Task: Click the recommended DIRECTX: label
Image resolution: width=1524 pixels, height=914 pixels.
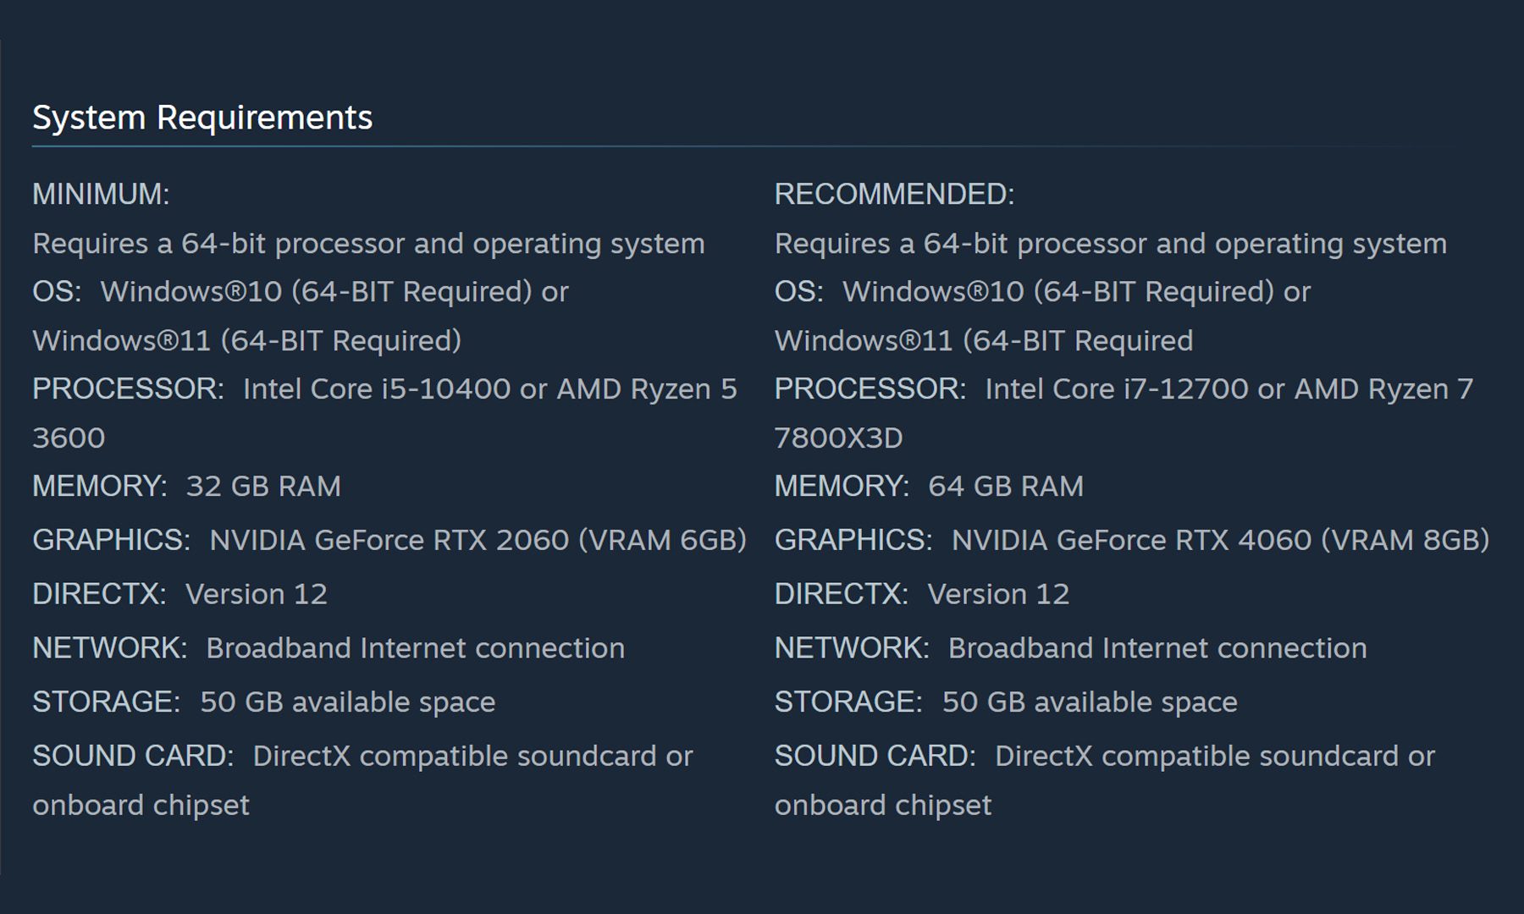Action: (842, 594)
